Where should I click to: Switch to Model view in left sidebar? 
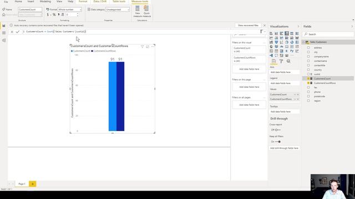[4, 40]
